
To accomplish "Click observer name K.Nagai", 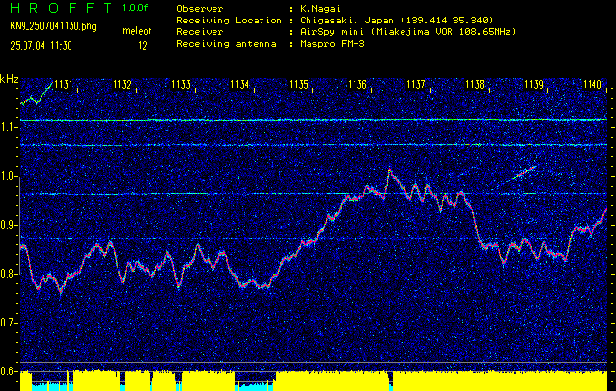I will pos(320,8).
